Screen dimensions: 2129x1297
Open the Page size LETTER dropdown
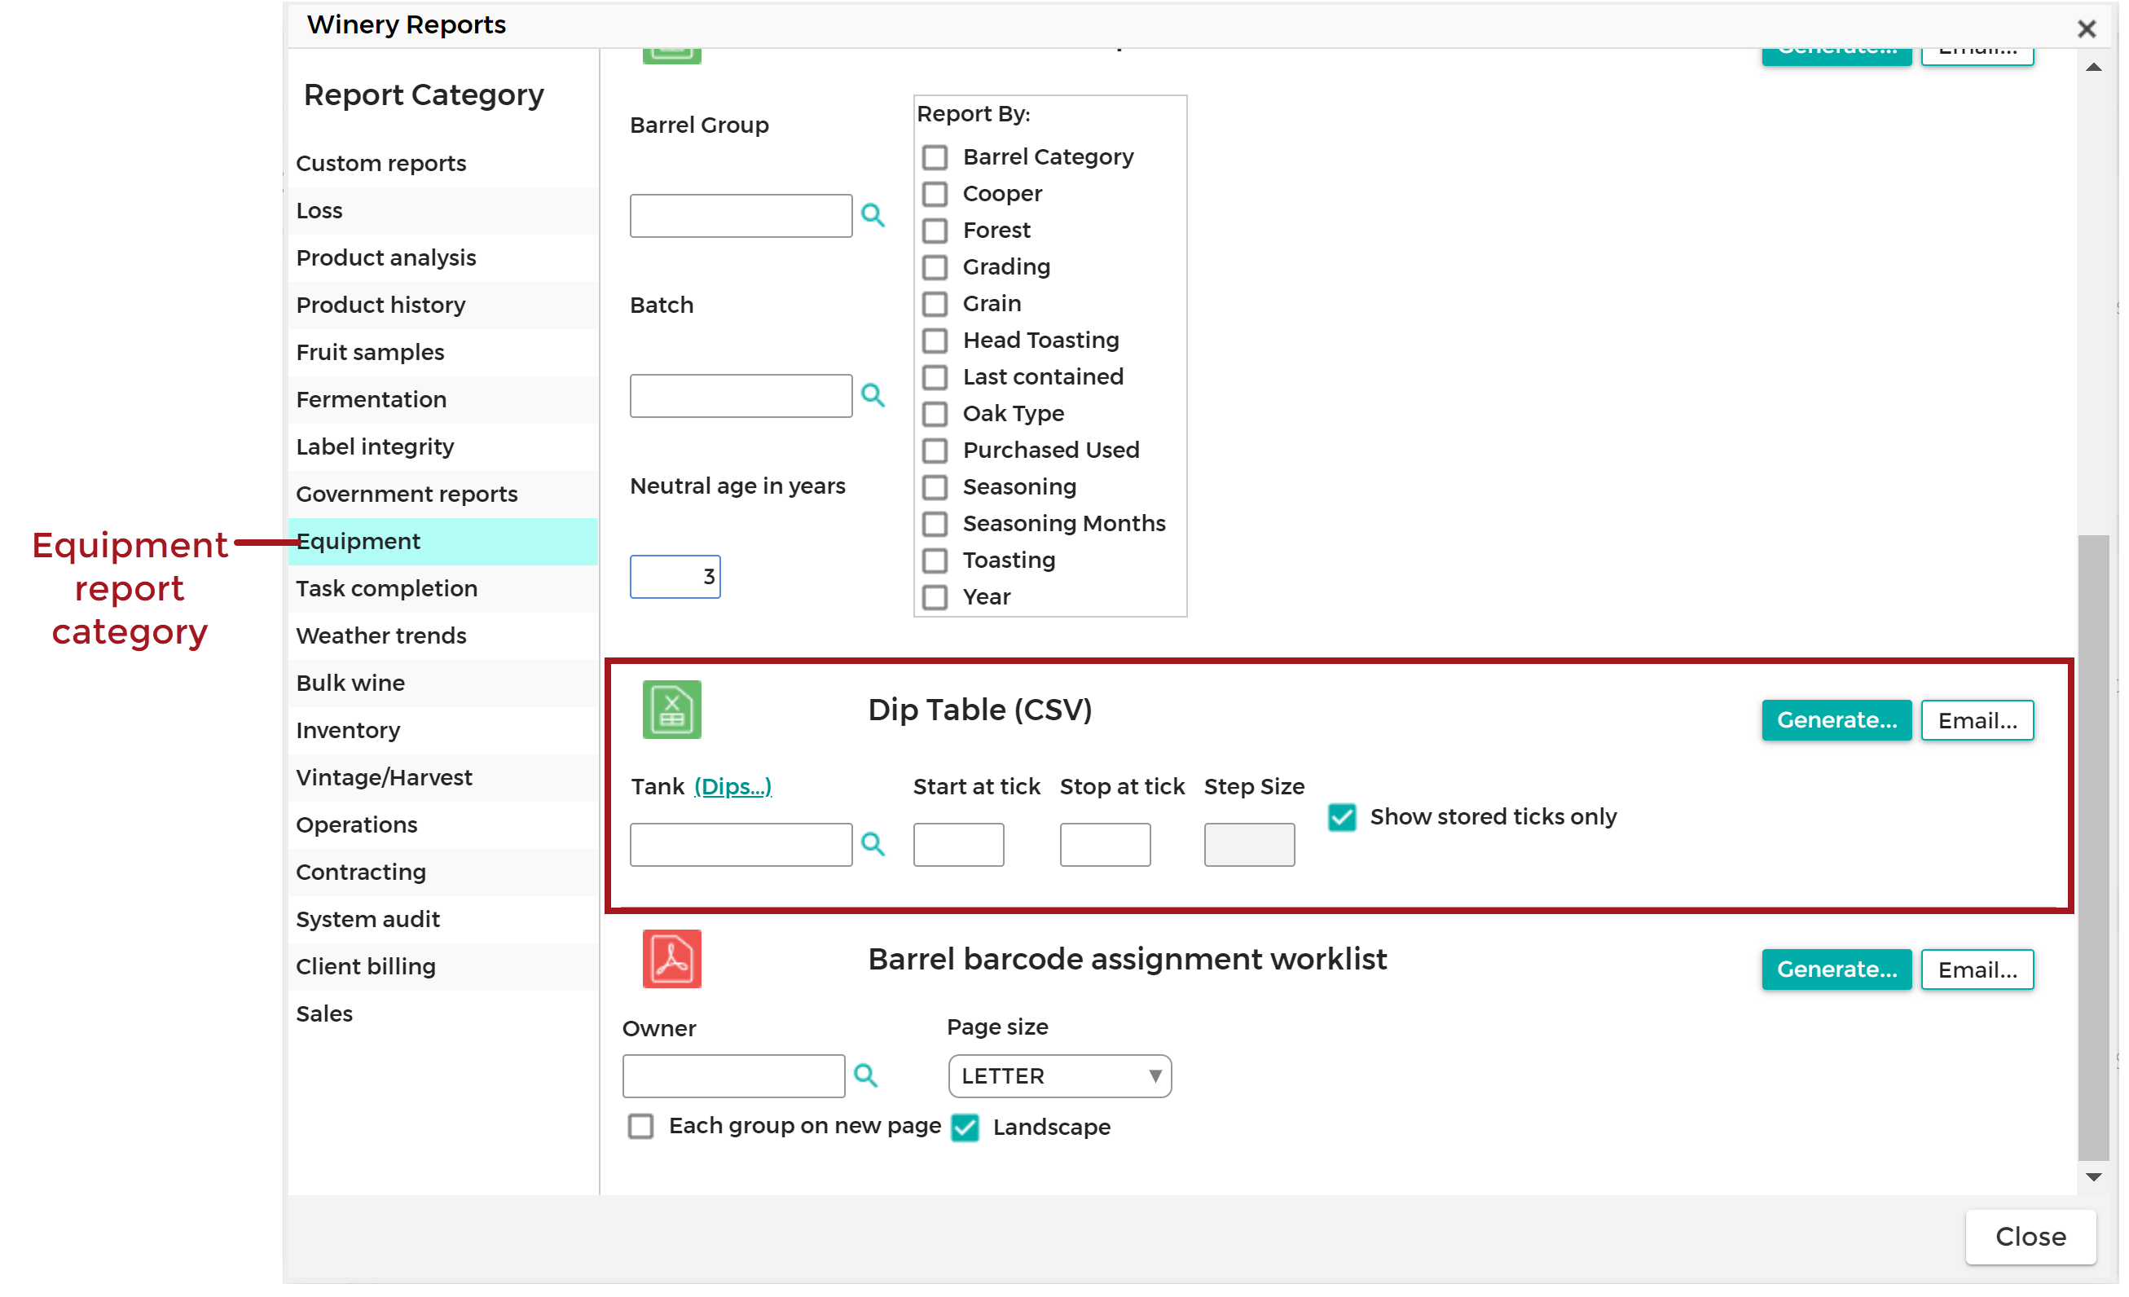[x=1058, y=1075]
